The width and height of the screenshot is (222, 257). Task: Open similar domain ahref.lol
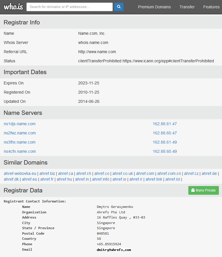point(173,179)
